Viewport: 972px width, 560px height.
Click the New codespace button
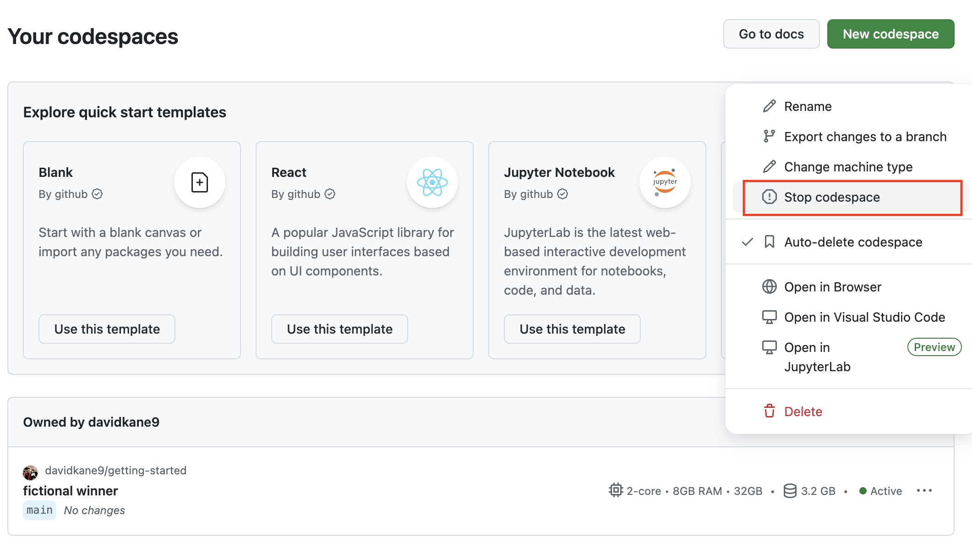[x=890, y=34]
